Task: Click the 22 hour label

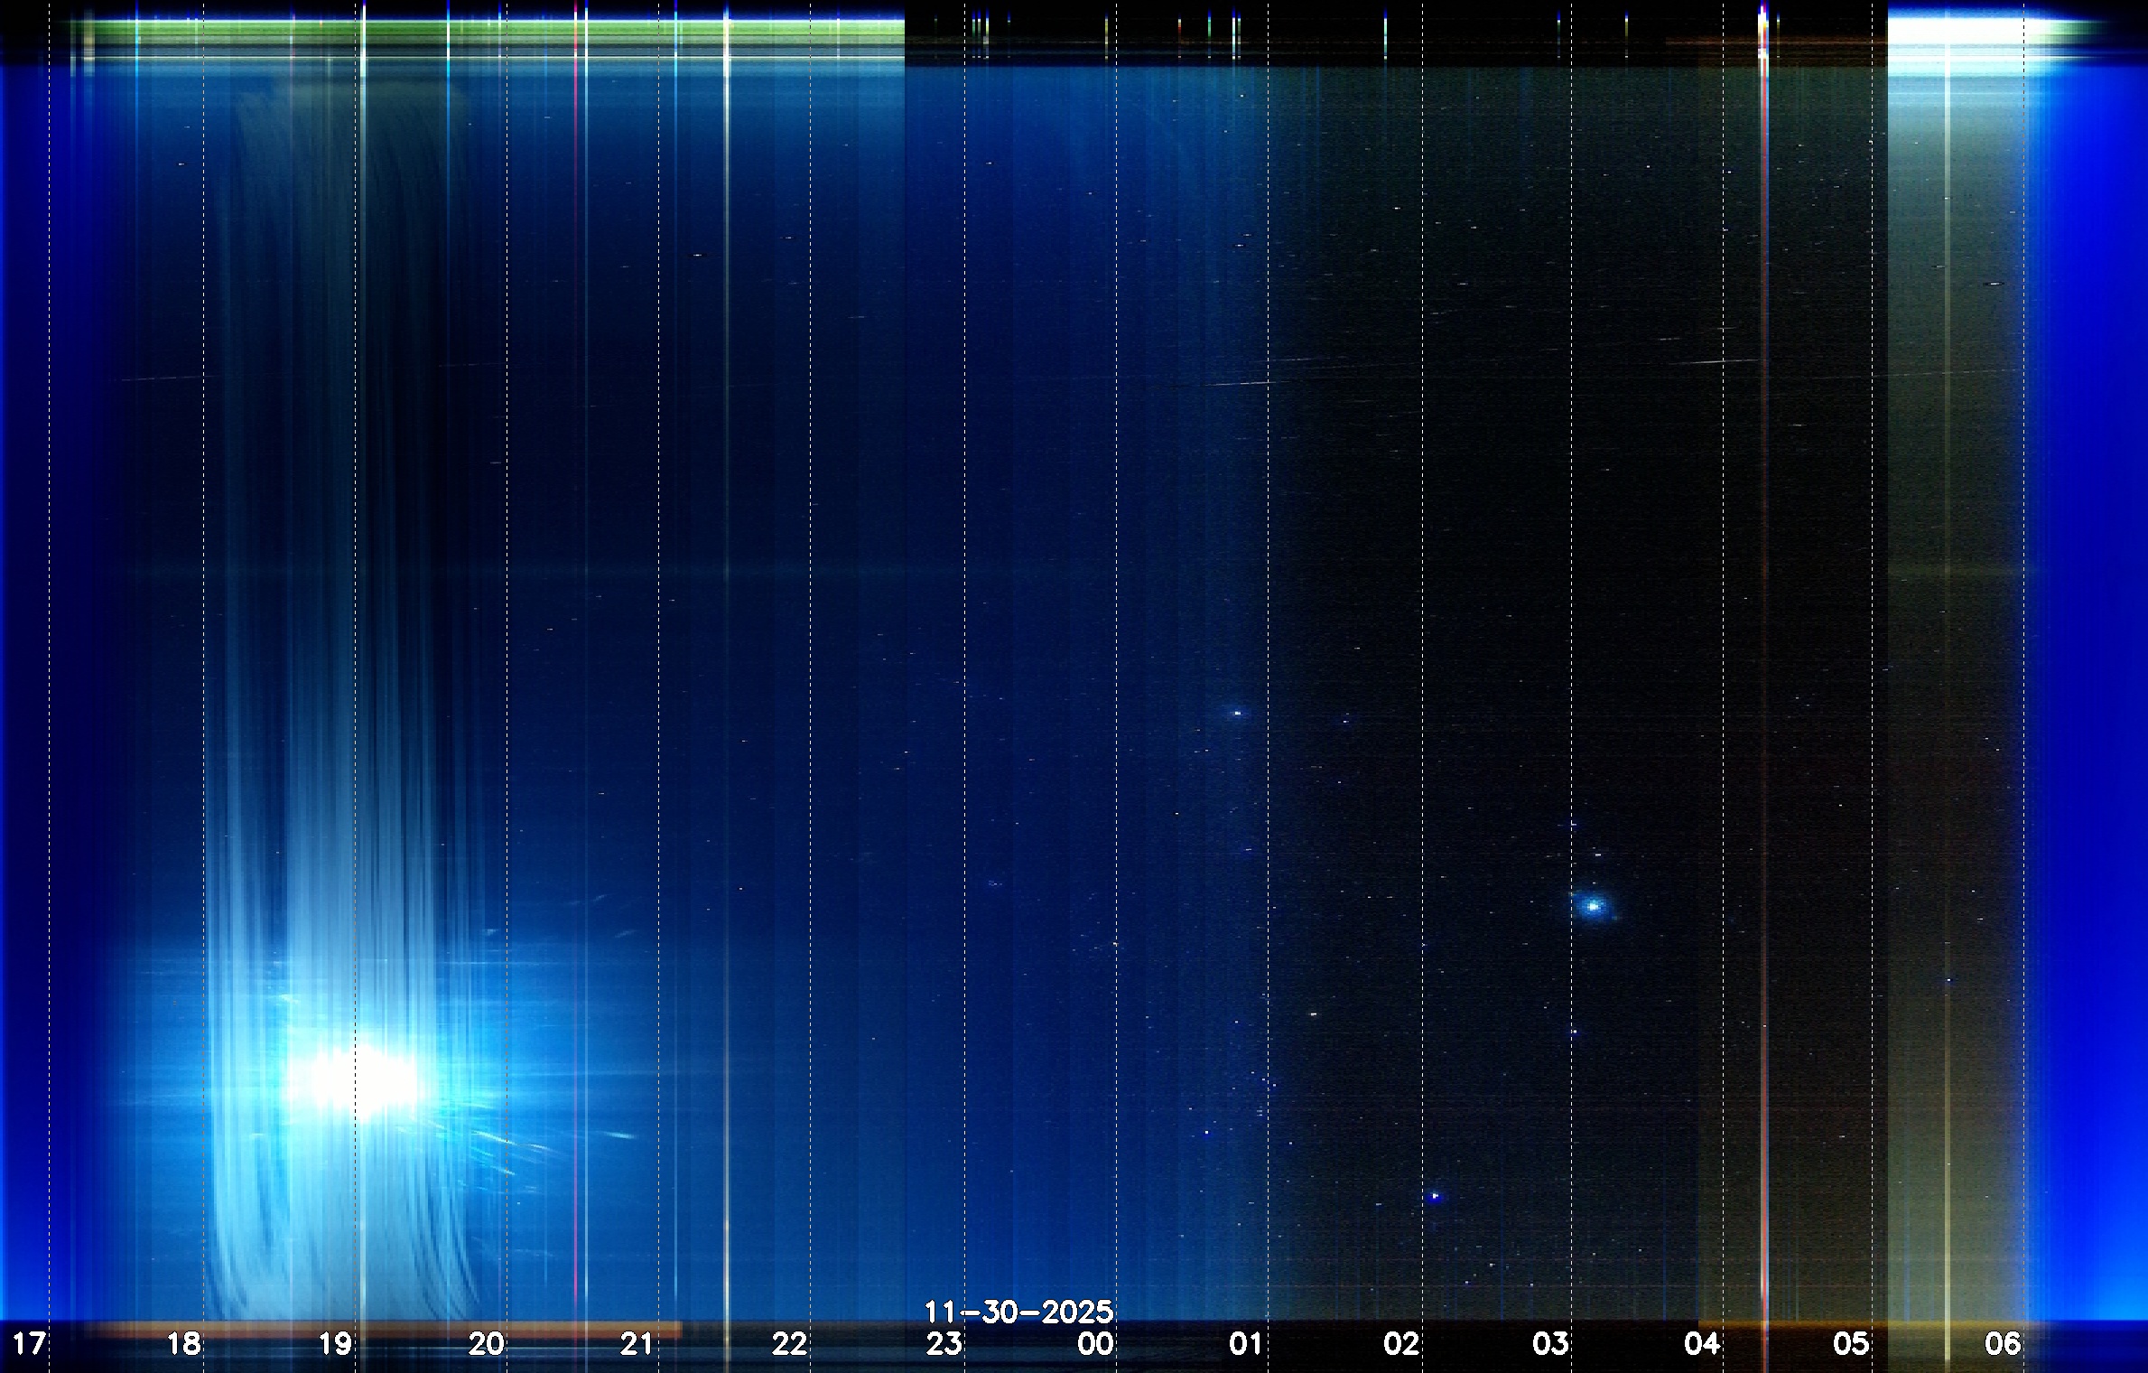Action: click(x=789, y=1344)
